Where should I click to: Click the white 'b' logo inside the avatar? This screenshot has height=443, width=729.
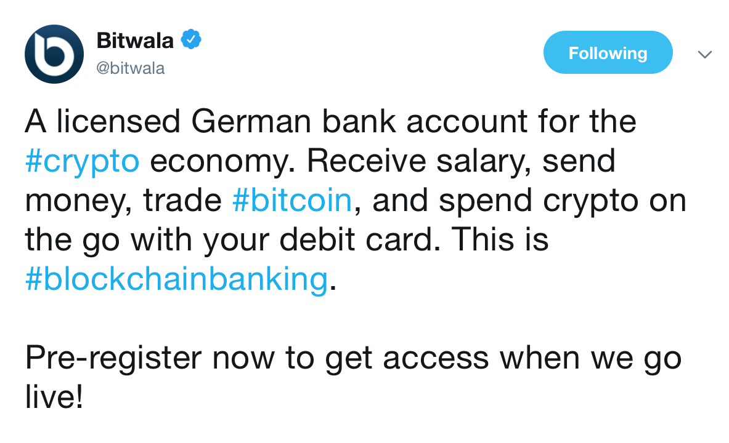click(54, 55)
